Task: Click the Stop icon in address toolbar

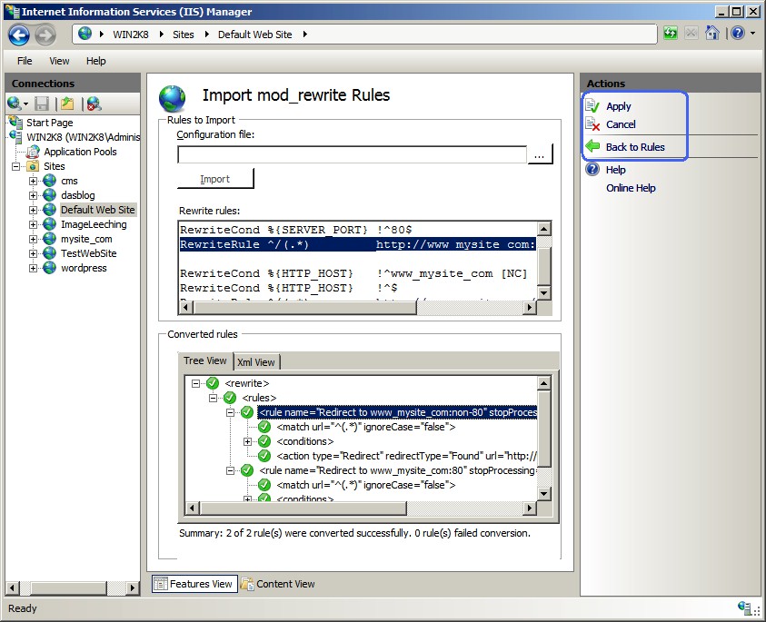Action: tap(691, 34)
